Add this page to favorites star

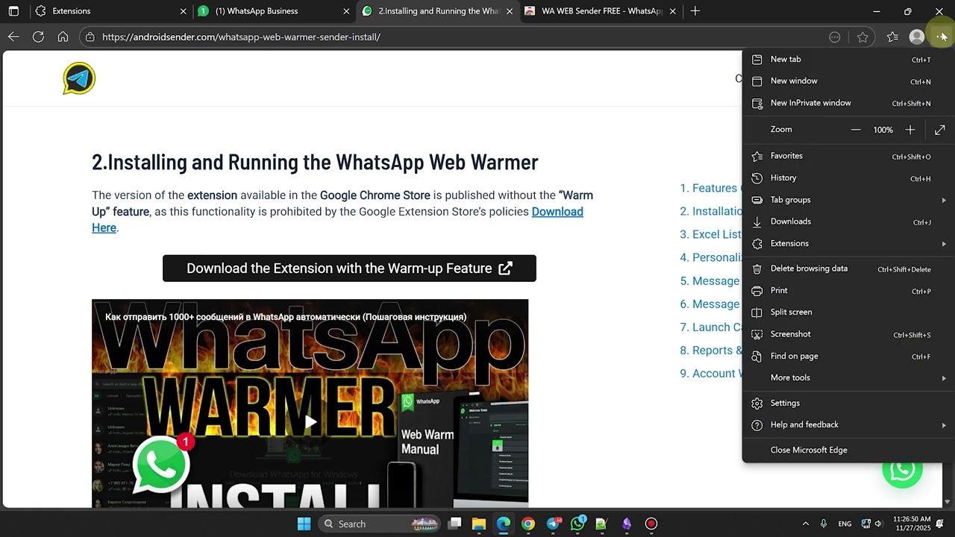(x=862, y=37)
